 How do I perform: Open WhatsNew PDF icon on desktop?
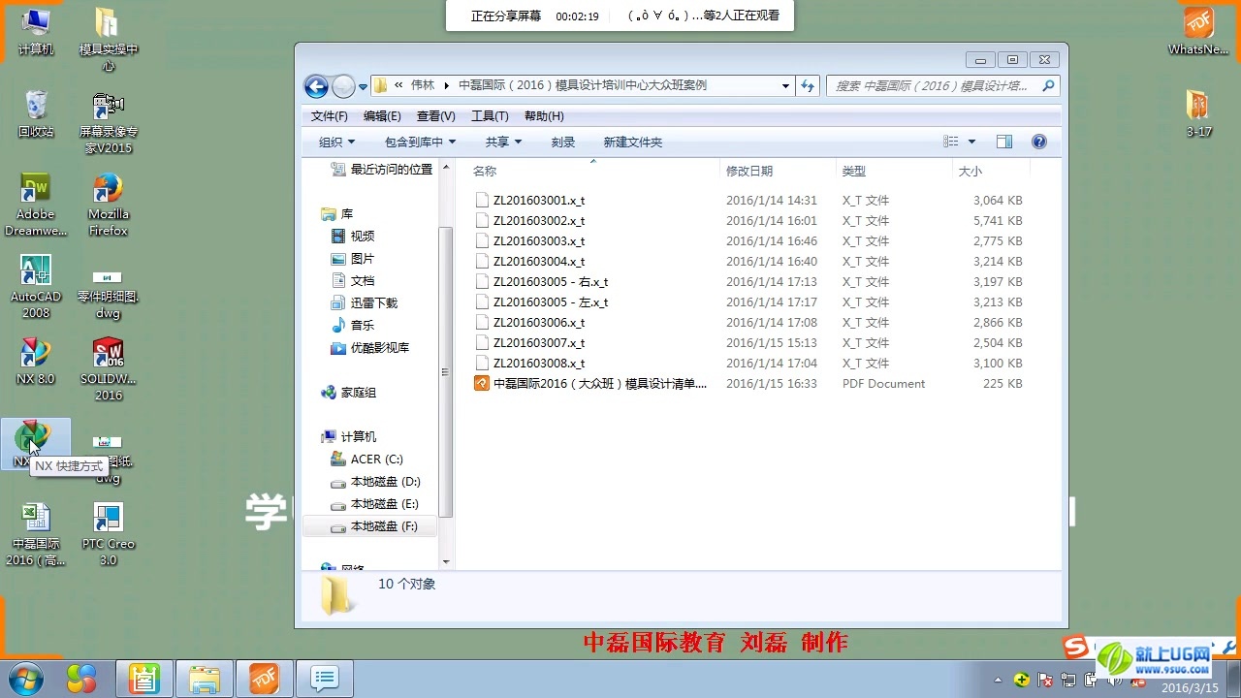(1198, 32)
